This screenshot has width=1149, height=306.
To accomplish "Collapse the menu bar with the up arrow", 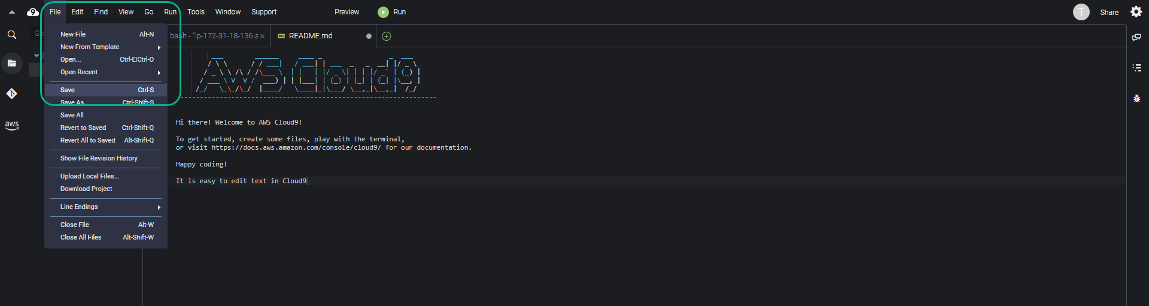I will point(12,12).
